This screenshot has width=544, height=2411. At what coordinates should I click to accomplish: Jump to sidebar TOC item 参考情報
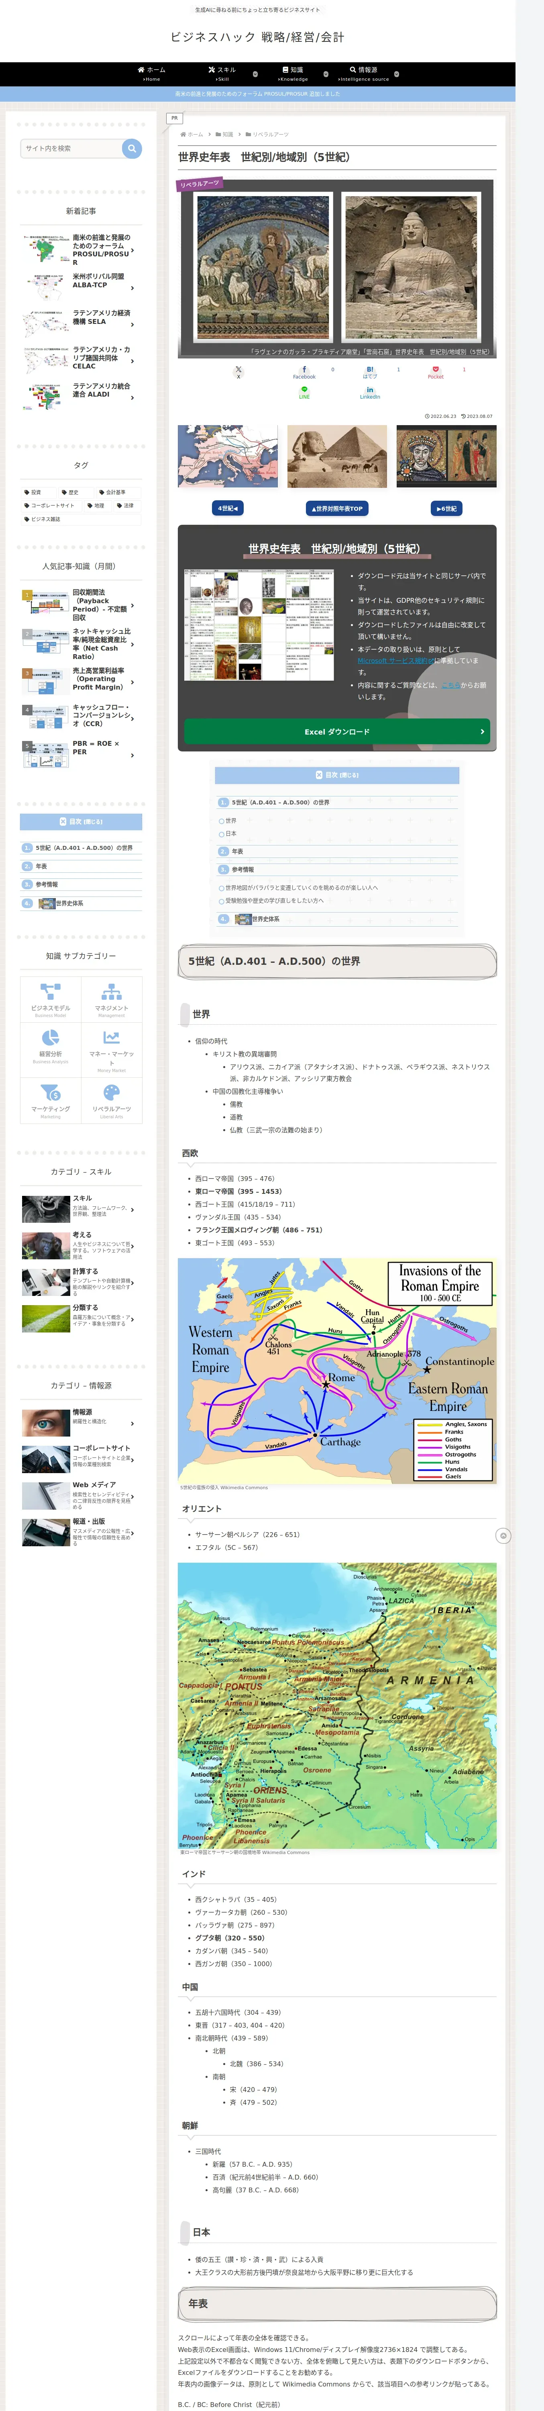47,884
